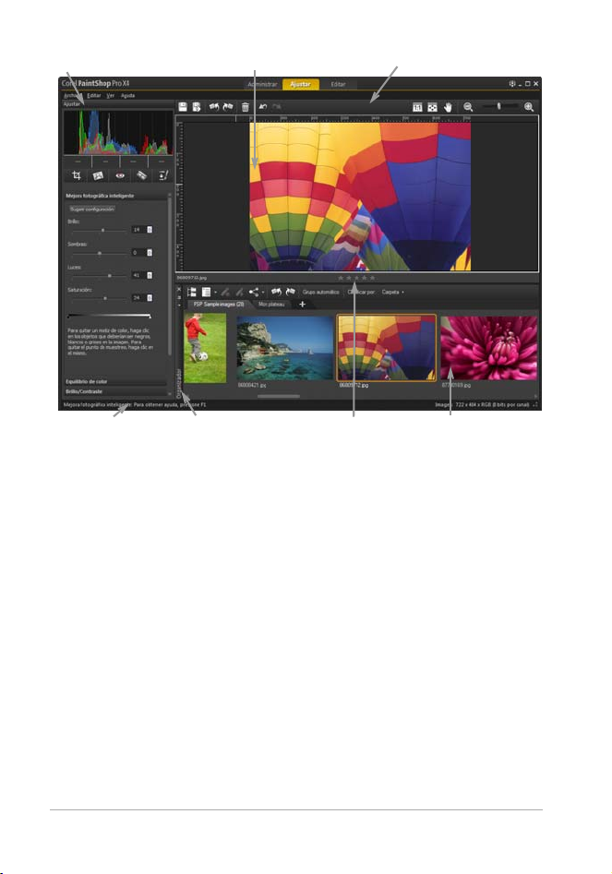Image resolution: width=612 pixels, height=874 pixels.
Task: Open the Archivo menu
Action: (x=72, y=95)
